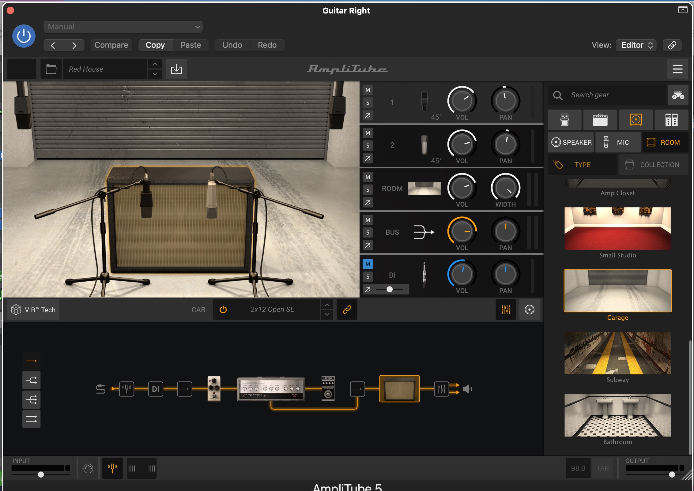Select the stomp pedal gear category icon
Screen dimensions: 694x491
coord(564,120)
